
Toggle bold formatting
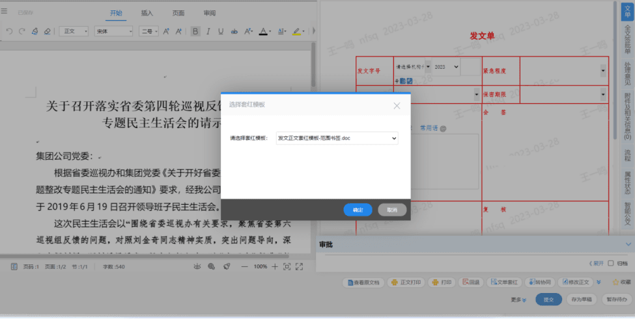[x=195, y=31]
